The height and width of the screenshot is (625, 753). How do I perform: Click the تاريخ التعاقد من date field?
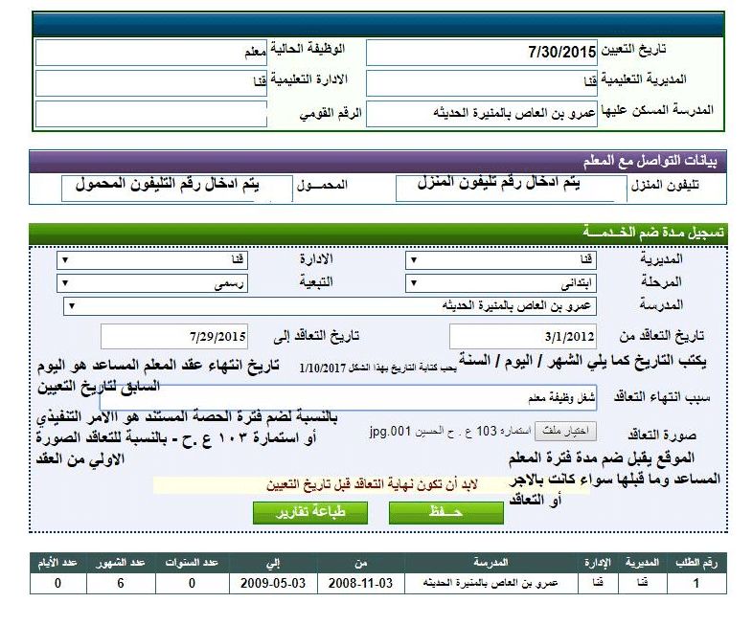point(523,336)
